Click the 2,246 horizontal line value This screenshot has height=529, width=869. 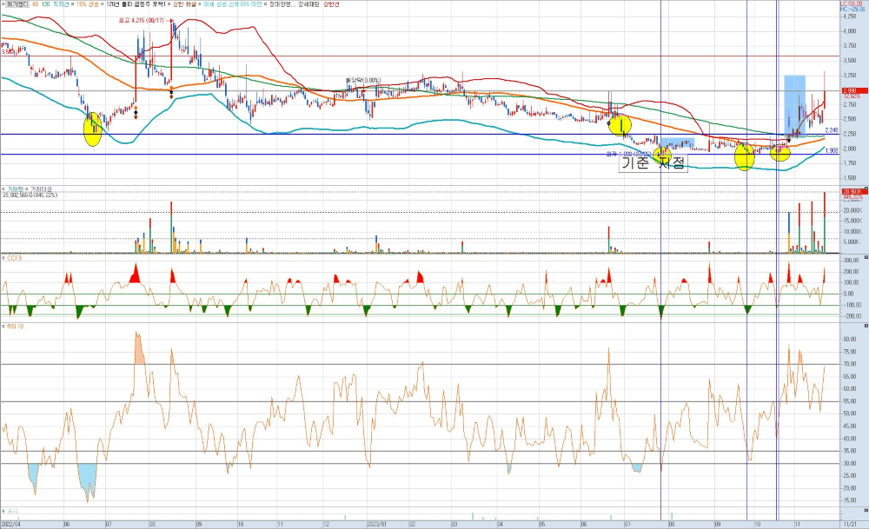click(831, 130)
